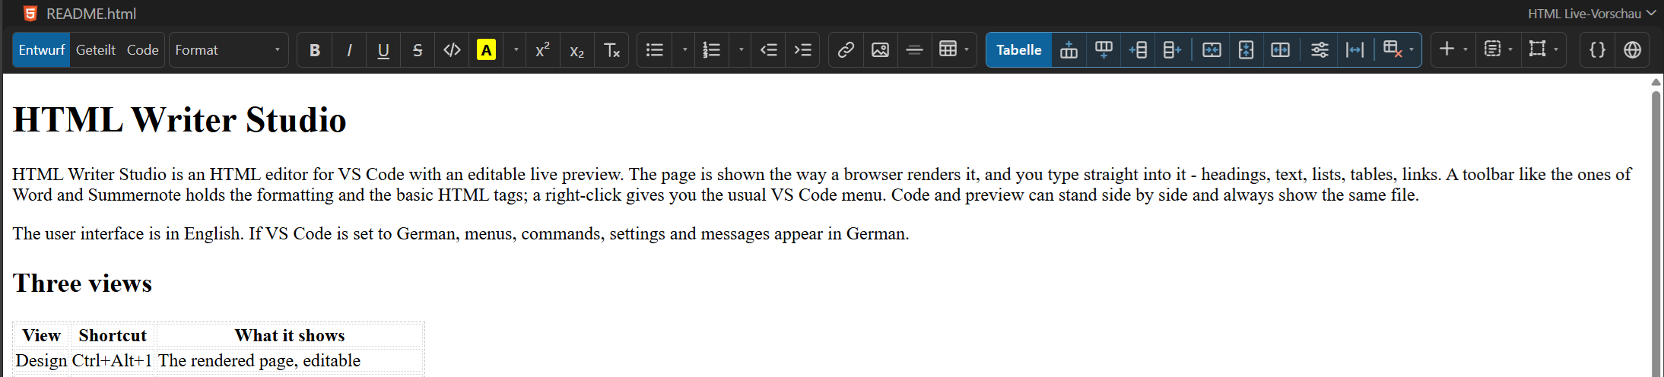This screenshot has height=377, width=1664.
Task: Click the plus insert icon
Action: [1446, 50]
